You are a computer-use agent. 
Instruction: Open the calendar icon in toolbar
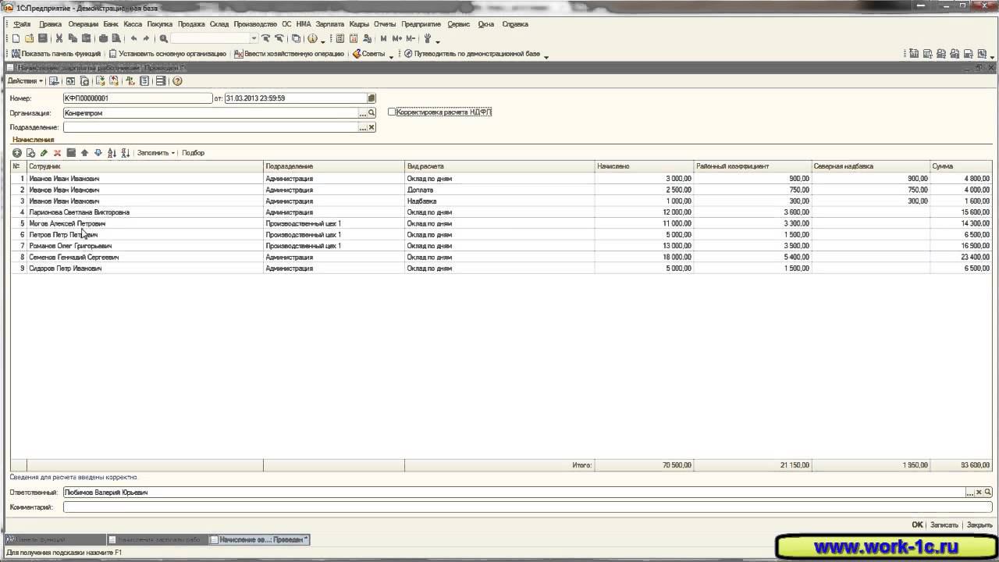point(354,38)
